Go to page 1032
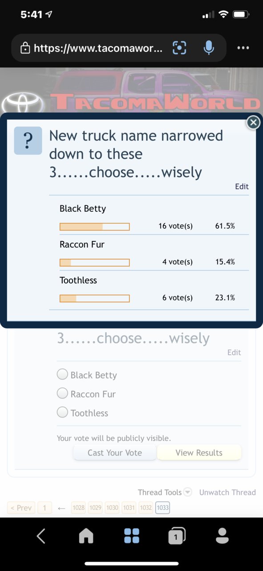This screenshot has width=263, height=571. click(146, 508)
